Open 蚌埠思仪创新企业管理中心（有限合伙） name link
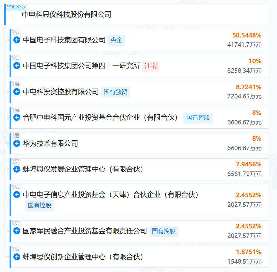The image size is (277, 272). (83, 257)
